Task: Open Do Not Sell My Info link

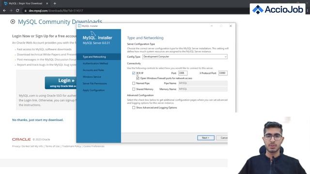Action: (x=32, y=146)
